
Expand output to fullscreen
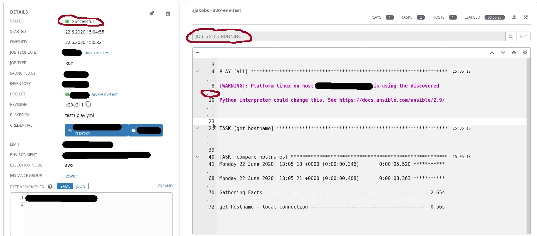[526, 17]
